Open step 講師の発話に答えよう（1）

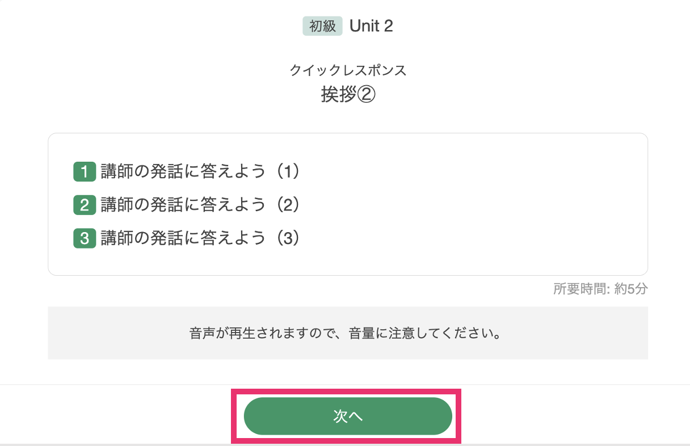(200, 171)
